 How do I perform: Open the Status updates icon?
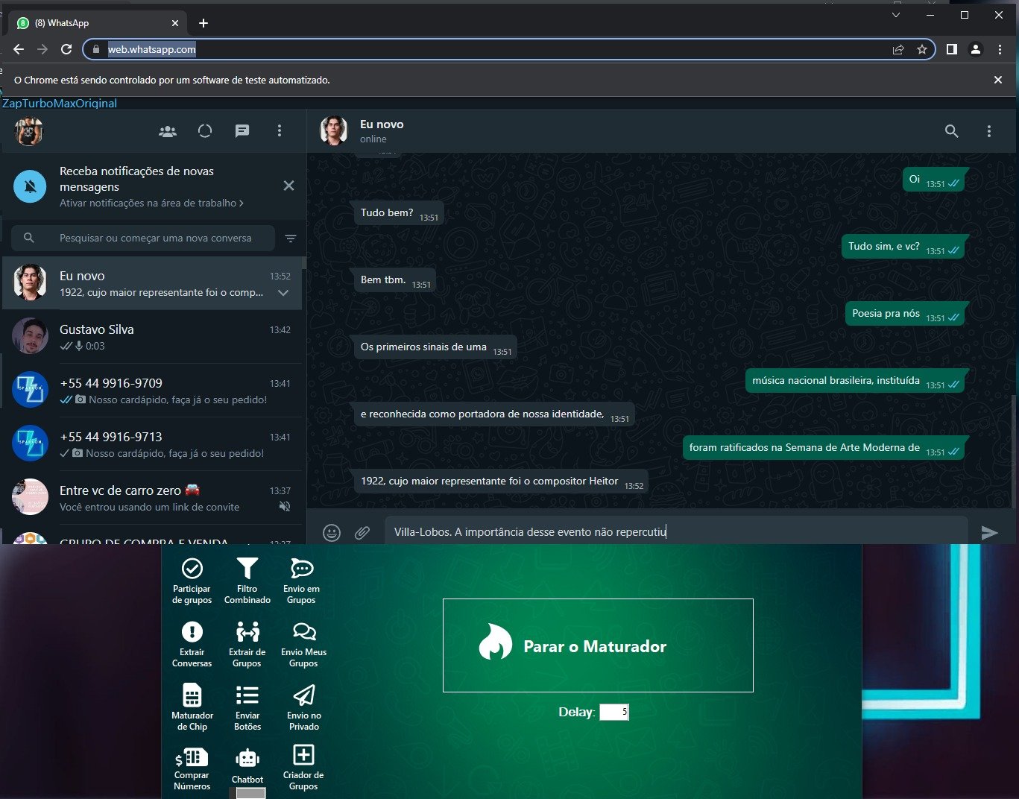[205, 131]
